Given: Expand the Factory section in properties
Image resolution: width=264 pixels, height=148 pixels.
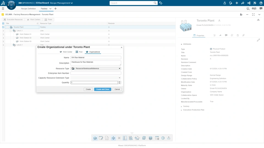Looking at the screenshot, I should (x=182, y=106).
